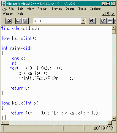Click the partially visible Rebuild All icon

pos(115,21)
